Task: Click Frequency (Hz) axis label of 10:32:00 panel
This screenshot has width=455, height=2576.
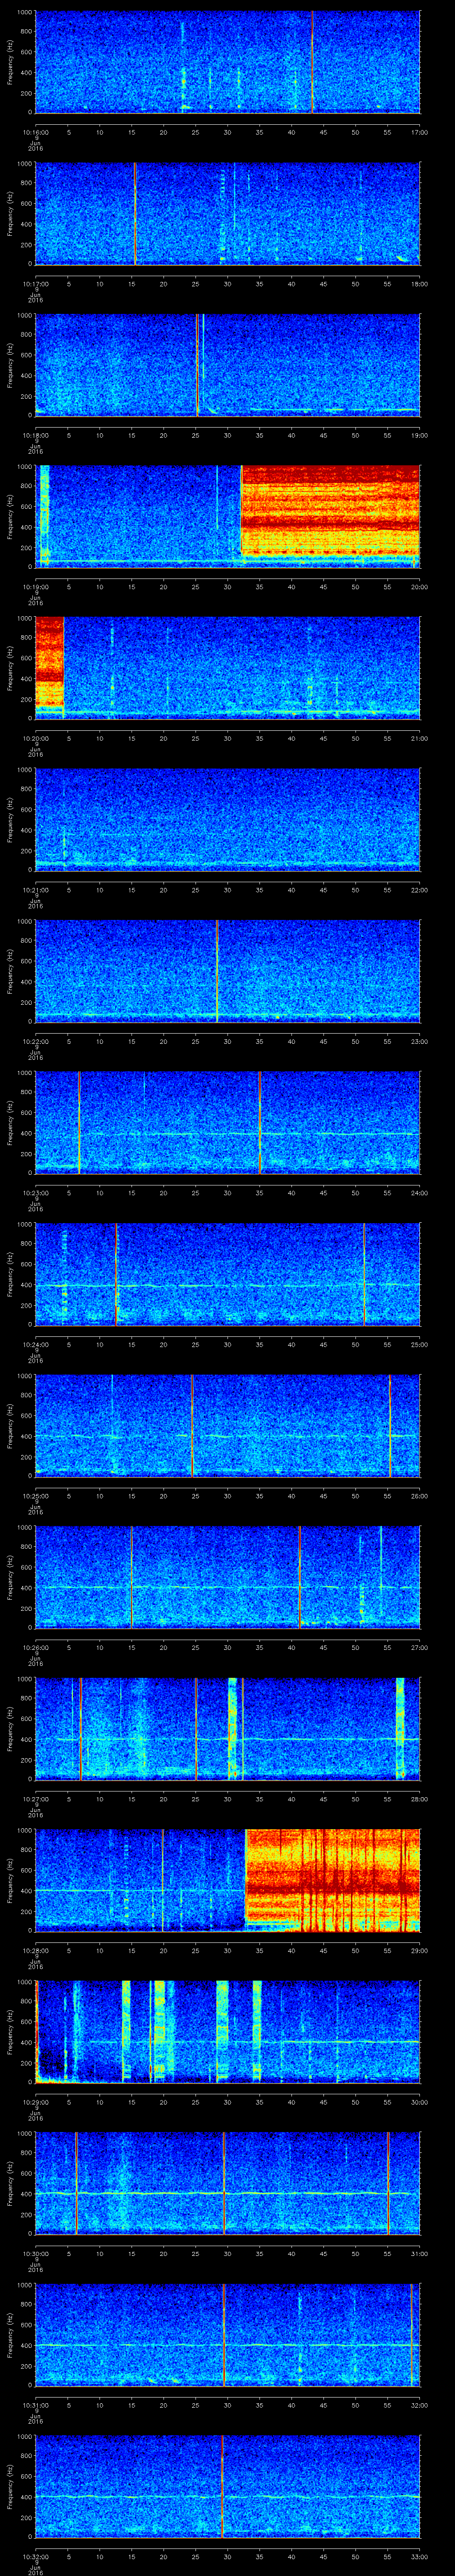Action: pos(10,2486)
